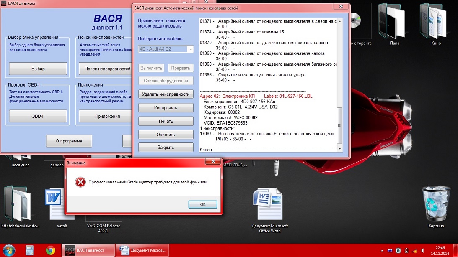Click the OBD-II button
The height and width of the screenshot is (257, 458).
click(38, 116)
